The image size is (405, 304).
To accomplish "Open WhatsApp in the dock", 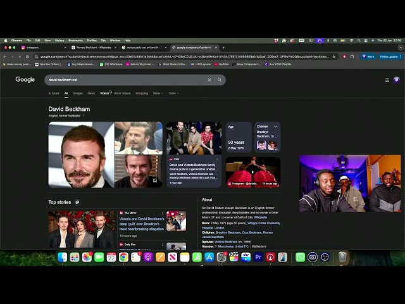I will tap(300, 257).
